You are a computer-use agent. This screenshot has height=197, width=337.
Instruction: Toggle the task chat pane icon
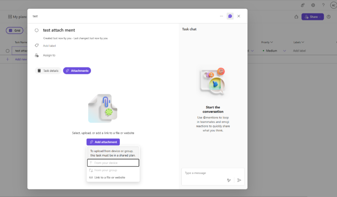(230, 16)
